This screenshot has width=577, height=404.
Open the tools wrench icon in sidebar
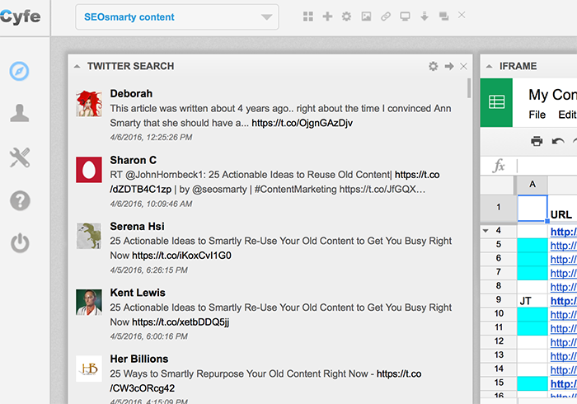click(x=20, y=157)
